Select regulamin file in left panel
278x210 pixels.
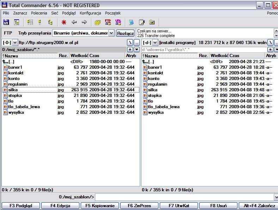point(71,84)
